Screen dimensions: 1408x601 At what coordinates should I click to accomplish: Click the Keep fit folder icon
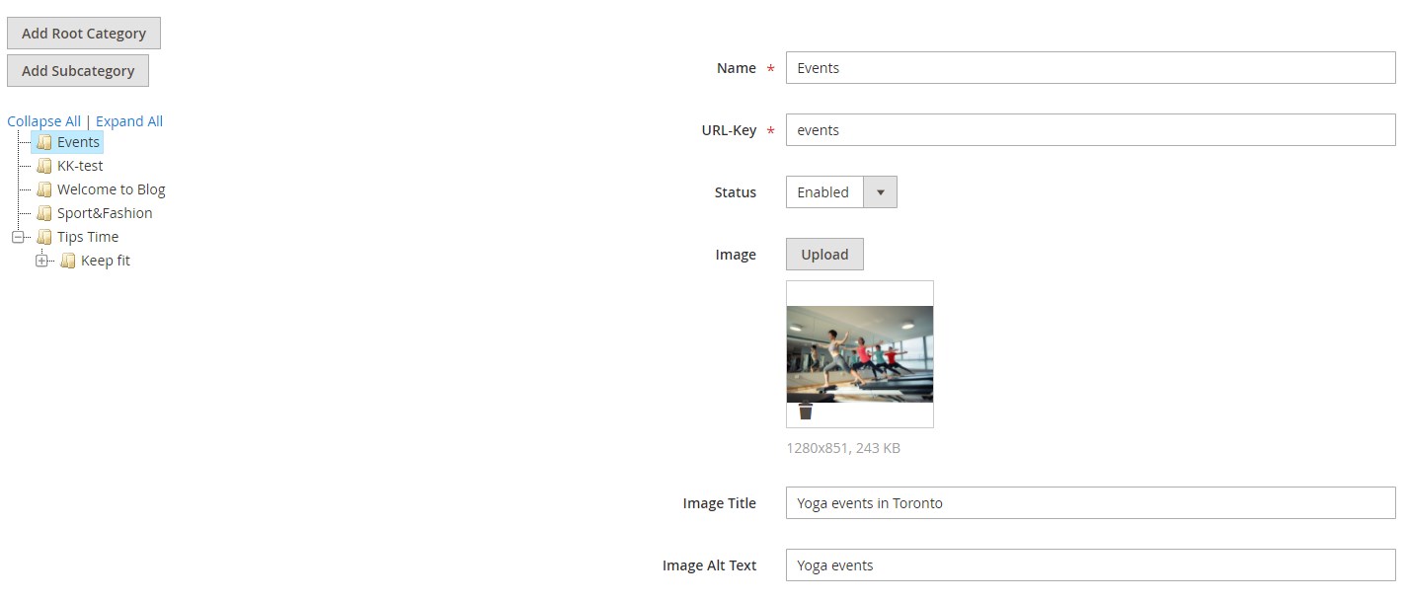point(68,261)
